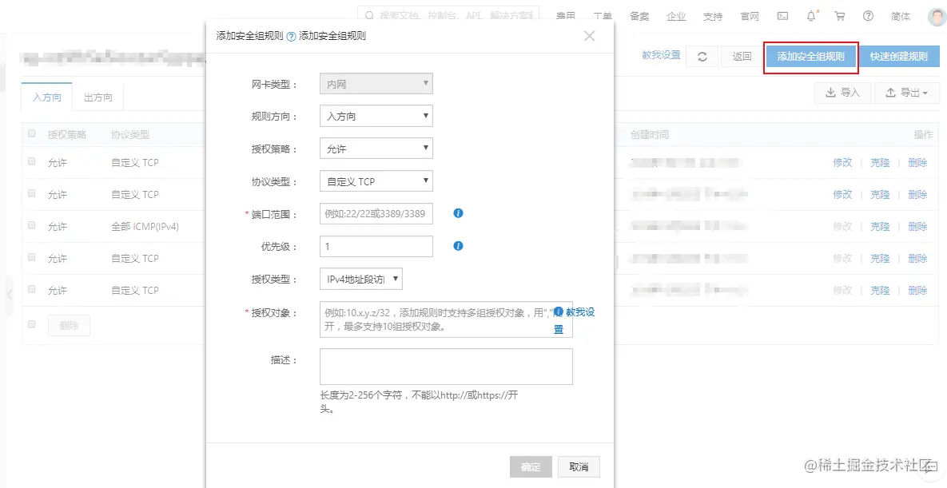Click the search magnifier icon in top bar
Screen dimensions: 947x488
point(368,16)
